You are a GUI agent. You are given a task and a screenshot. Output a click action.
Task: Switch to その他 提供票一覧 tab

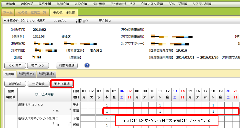point(32,13)
